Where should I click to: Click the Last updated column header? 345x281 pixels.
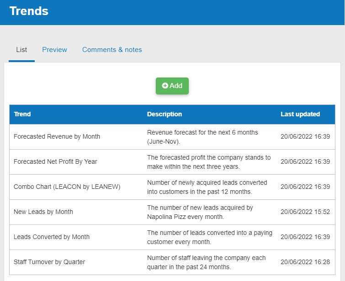point(300,114)
